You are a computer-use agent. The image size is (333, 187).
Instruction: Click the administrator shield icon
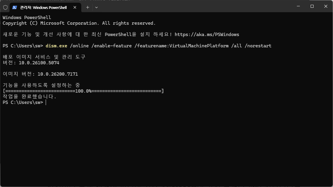tap(5, 7)
